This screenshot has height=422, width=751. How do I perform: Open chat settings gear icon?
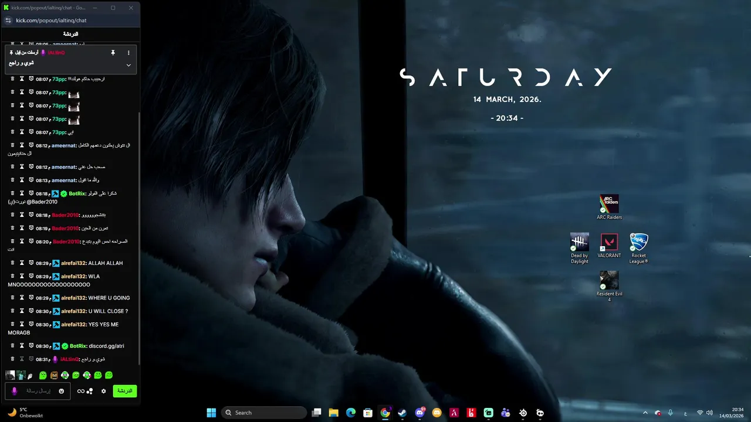coord(103,391)
